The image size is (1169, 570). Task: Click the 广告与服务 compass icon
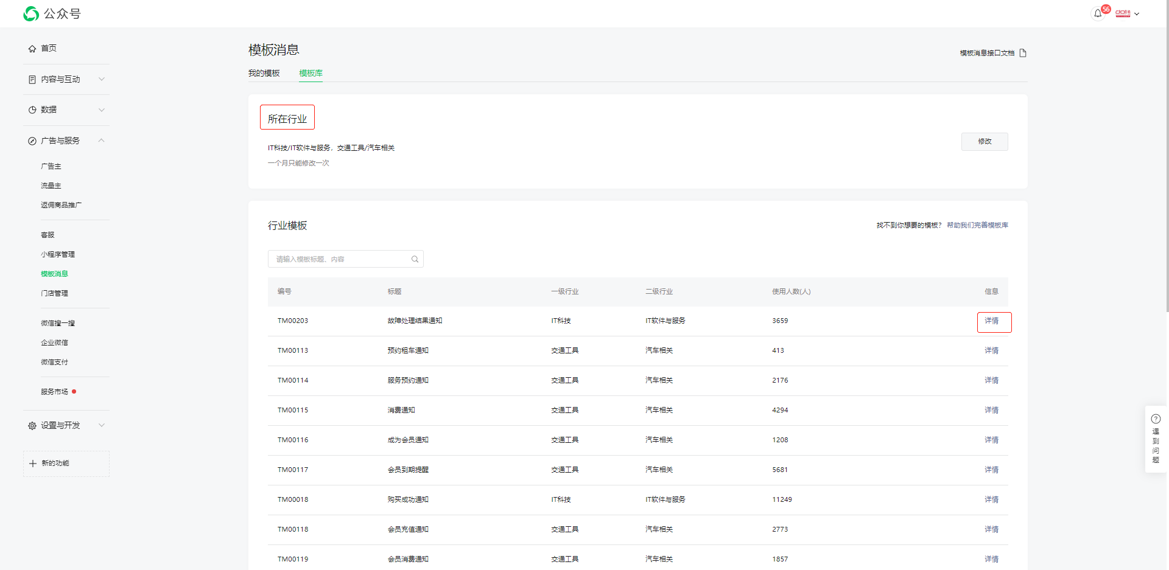(32, 141)
